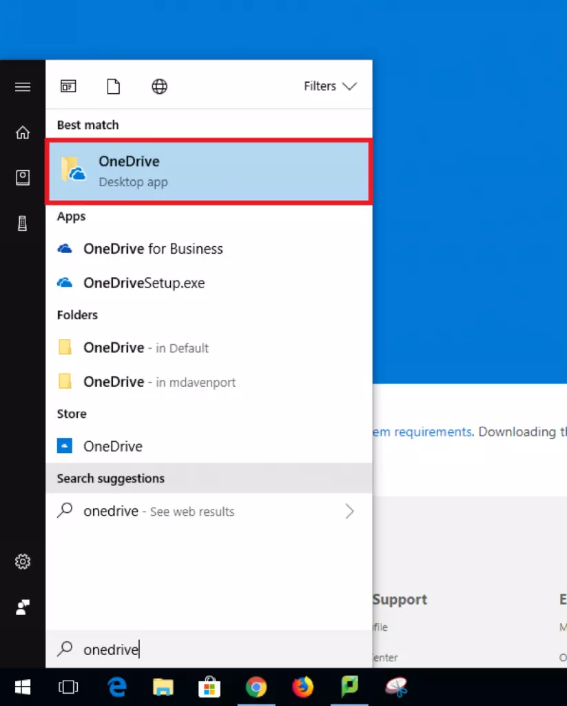Run OneDriveSetup.exe result
Image resolution: width=567 pixels, height=706 pixels.
pyautogui.click(x=209, y=283)
